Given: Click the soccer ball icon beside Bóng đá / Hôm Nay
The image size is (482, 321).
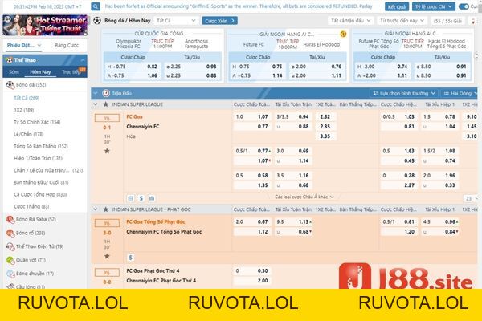Looking at the screenshot, I should [x=97, y=21].
